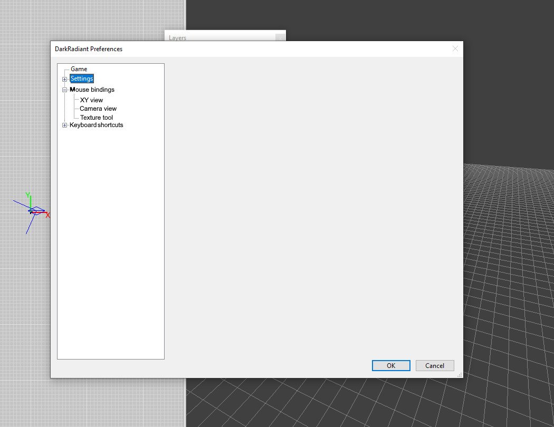554x427 pixels.
Task: Cancel the Preferences dialog
Action: [435, 366]
